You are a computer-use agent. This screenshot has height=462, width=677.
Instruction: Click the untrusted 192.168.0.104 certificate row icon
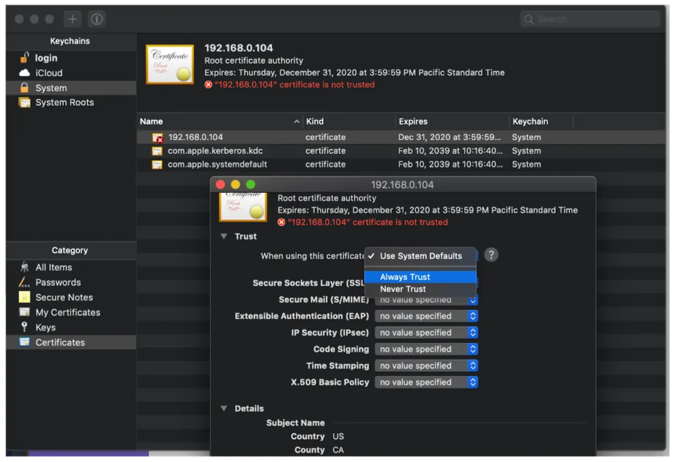[158, 138]
